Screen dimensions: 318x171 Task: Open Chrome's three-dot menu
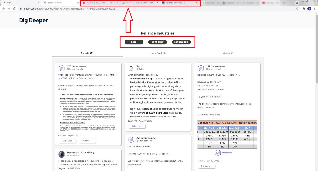(x=315, y=8)
